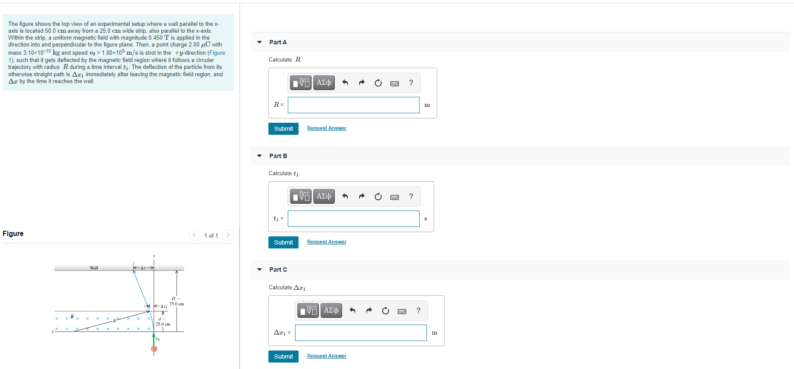
Task: Open help in Part A toolbar
Action: point(411,83)
